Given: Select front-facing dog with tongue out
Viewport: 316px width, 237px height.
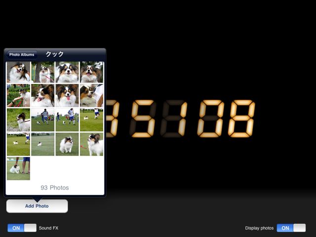Looking at the screenshot, I should pyautogui.click(x=67, y=95).
